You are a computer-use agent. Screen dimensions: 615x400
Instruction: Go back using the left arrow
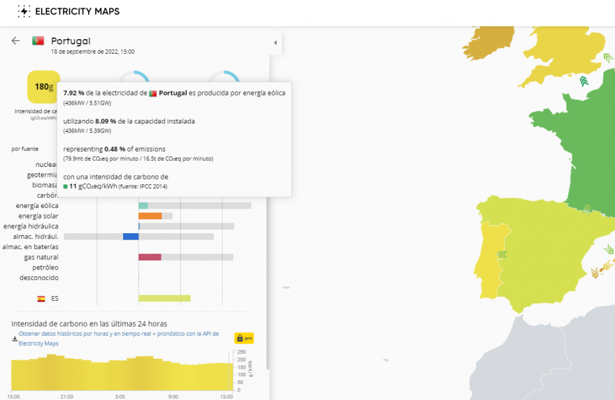pyautogui.click(x=15, y=40)
